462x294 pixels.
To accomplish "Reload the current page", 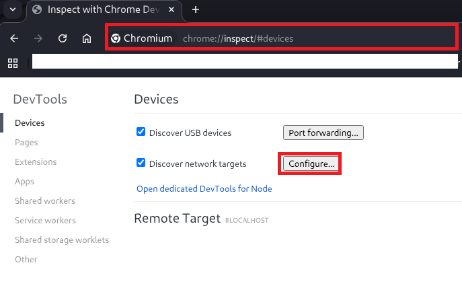I will click(x=63, y=38).
